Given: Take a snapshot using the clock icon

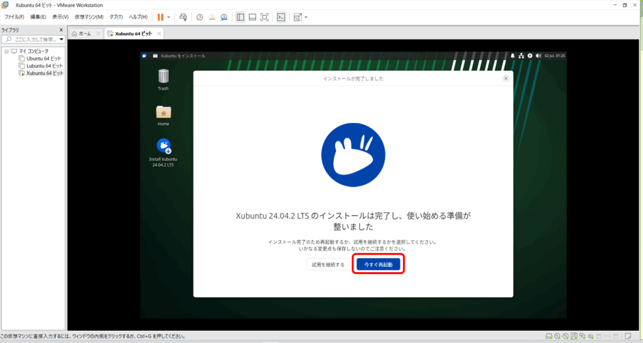Looking at the screenshot, I should pos(200,17).
